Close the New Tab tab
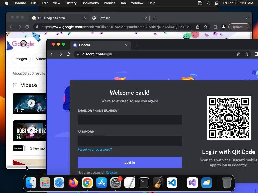Viewport: 258px width, 193px height. tap(146, 18)
